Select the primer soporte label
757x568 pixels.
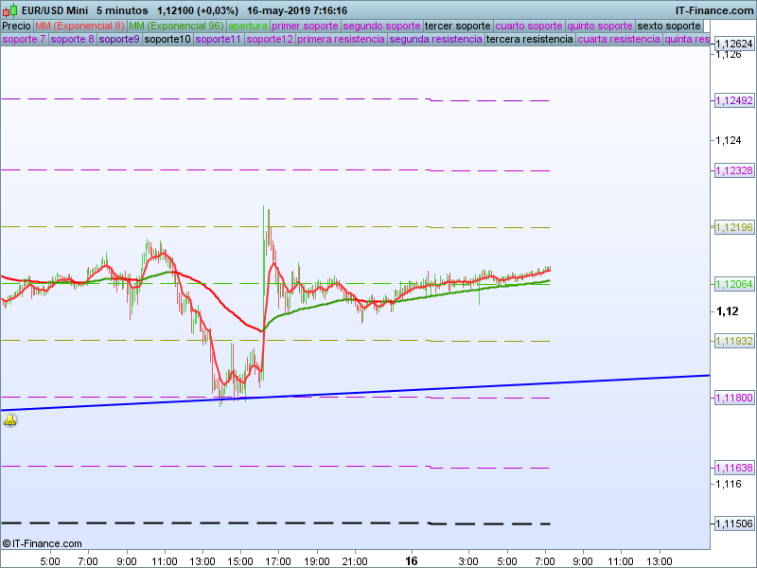click(305, 26)
